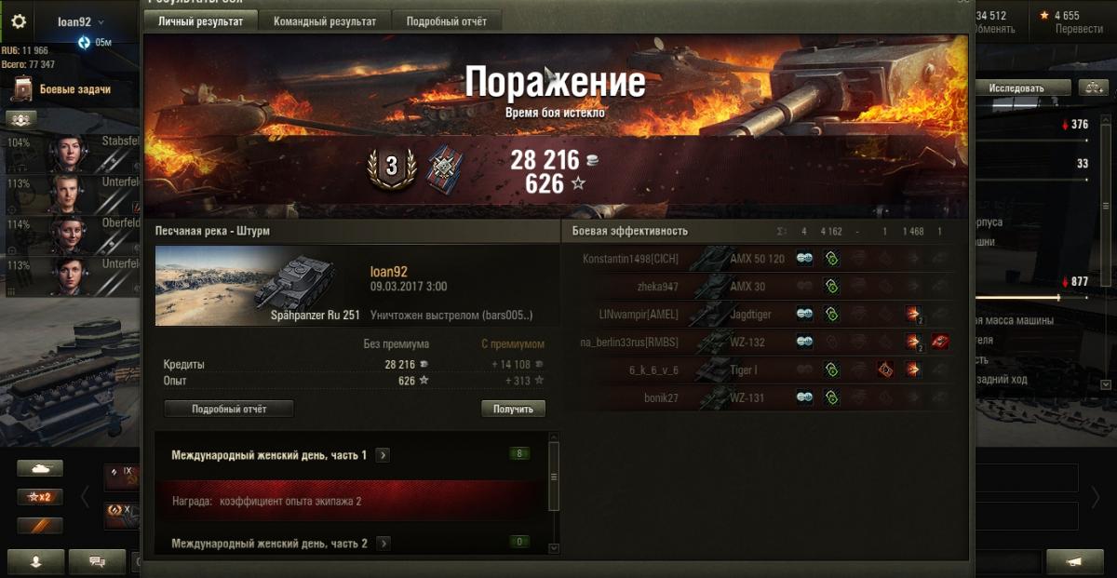Click the green damage icon on the zheka947 row
Viewport: 1117px width, 578px height.
[832, 287]
